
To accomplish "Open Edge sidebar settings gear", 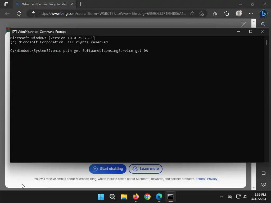I will pos(264,184).
